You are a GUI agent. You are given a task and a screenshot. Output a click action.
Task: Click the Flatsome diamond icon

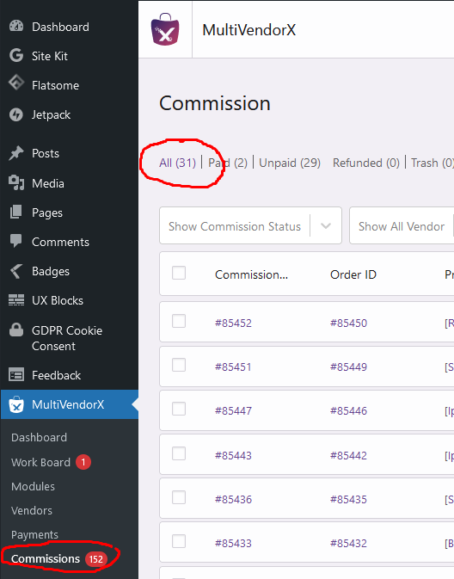[x=16, y=83]
